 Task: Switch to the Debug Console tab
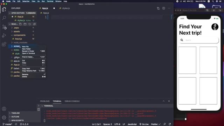point(72,101)
